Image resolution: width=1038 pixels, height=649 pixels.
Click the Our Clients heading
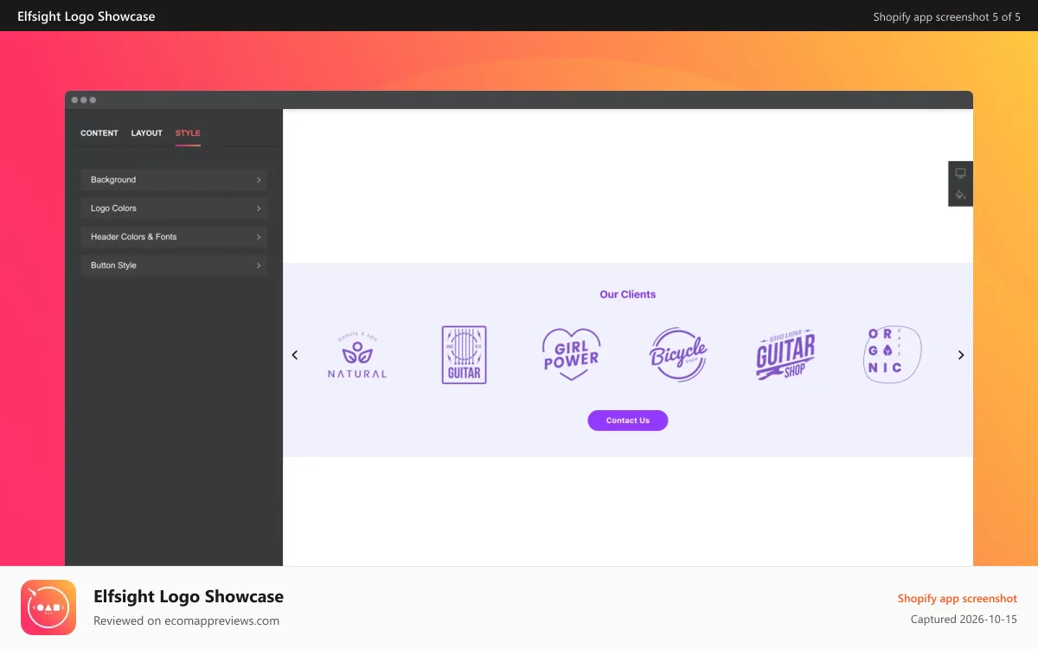point(628,294)
